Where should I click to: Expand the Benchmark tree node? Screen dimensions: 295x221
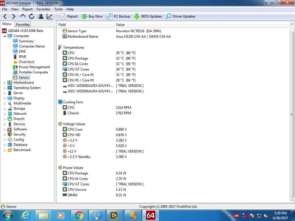(5, 150)
